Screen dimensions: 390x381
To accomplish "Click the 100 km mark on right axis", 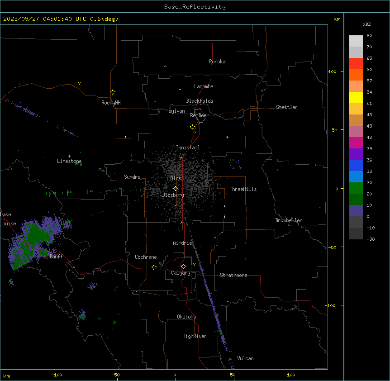I will coord(332,71).
